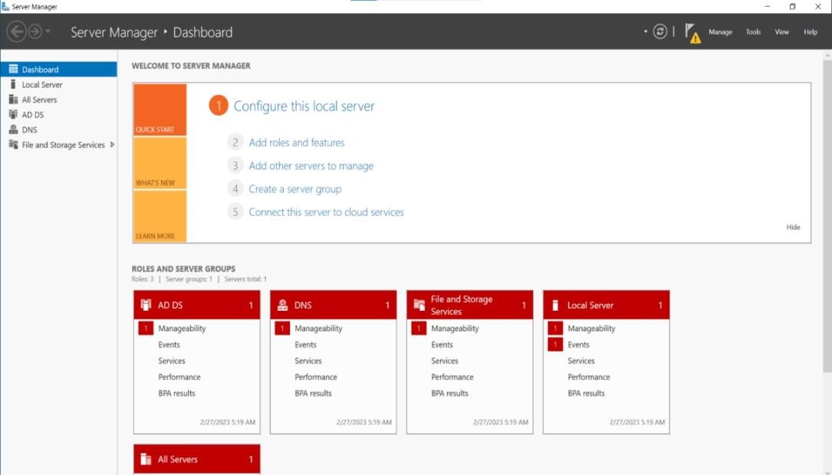Open Performance under Local Server tile

588,378
